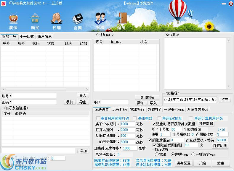Open 系统参数修改 tab
Viewport: 234px width, 171px height.
tap(198, 109)
